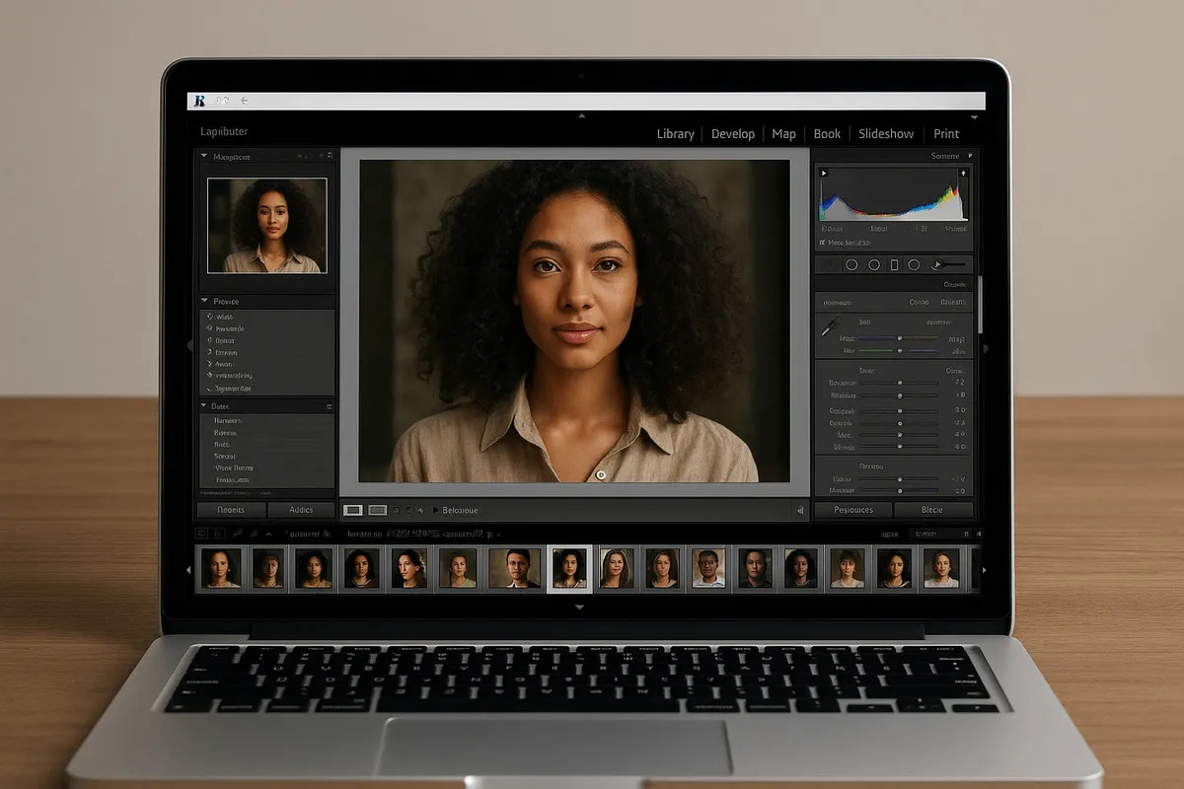Collapse the Provice panel using its triangle
Image resolution: width=1184 pixels, height=789 pixels.
click(x=204, y=301)
